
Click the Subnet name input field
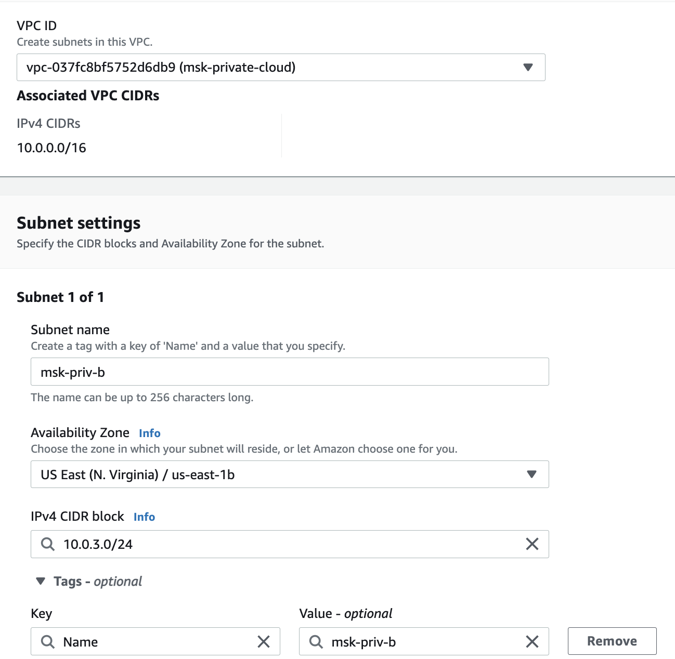(289, 372)
